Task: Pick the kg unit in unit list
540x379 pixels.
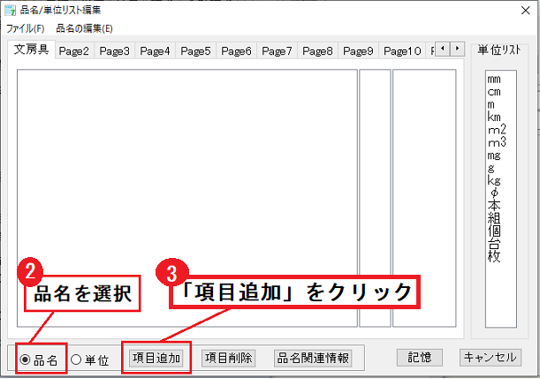Action: (494, 180)
